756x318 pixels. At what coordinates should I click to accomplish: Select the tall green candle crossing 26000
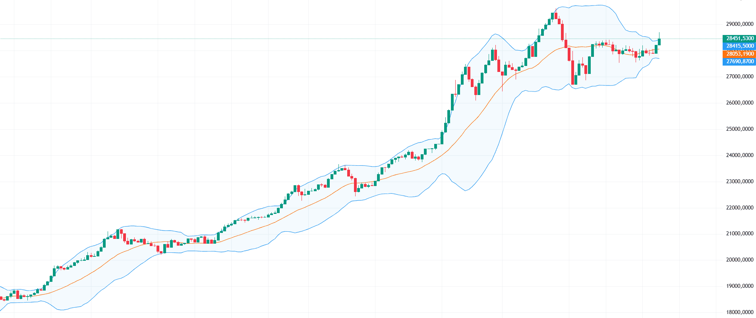(452, 102)
